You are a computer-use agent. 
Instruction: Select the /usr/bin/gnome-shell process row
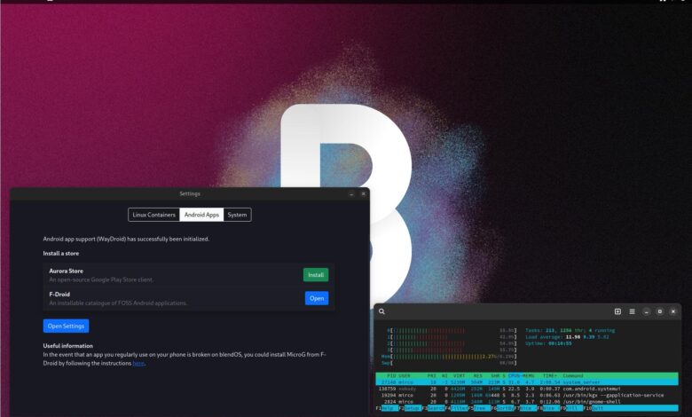[x=527, y=402]
